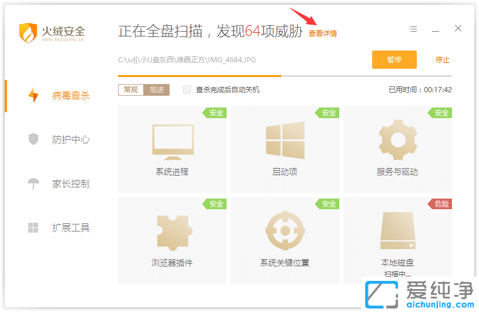
Task: Click the 安全 badge on 服务与驱动
Action: coord(440,113)
